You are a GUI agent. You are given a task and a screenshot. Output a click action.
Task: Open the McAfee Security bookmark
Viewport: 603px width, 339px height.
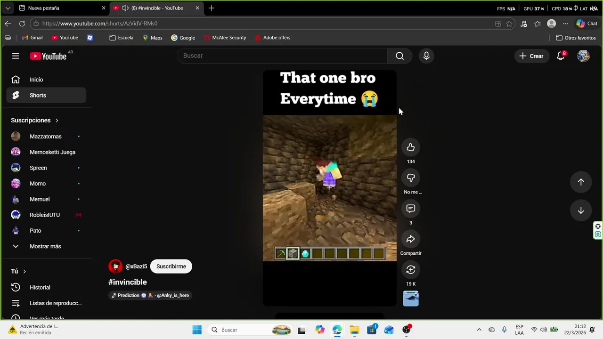[225, 38]
